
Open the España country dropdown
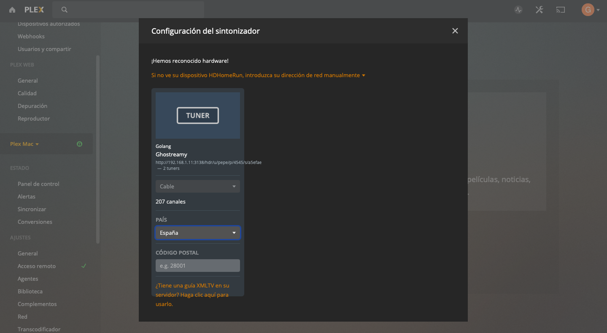197,233
